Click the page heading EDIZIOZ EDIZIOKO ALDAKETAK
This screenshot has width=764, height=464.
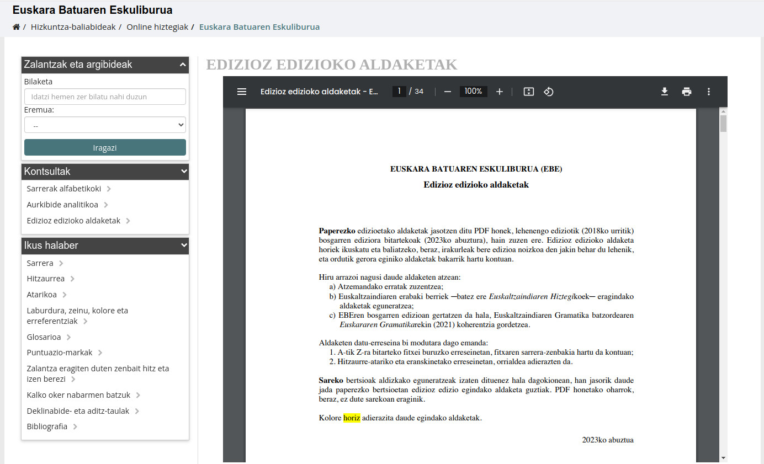(332, 65)
